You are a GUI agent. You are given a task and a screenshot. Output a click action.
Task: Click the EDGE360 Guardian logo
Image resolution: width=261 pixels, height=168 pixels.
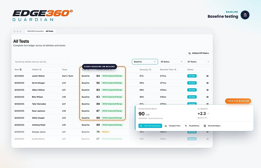pos(42,15)
